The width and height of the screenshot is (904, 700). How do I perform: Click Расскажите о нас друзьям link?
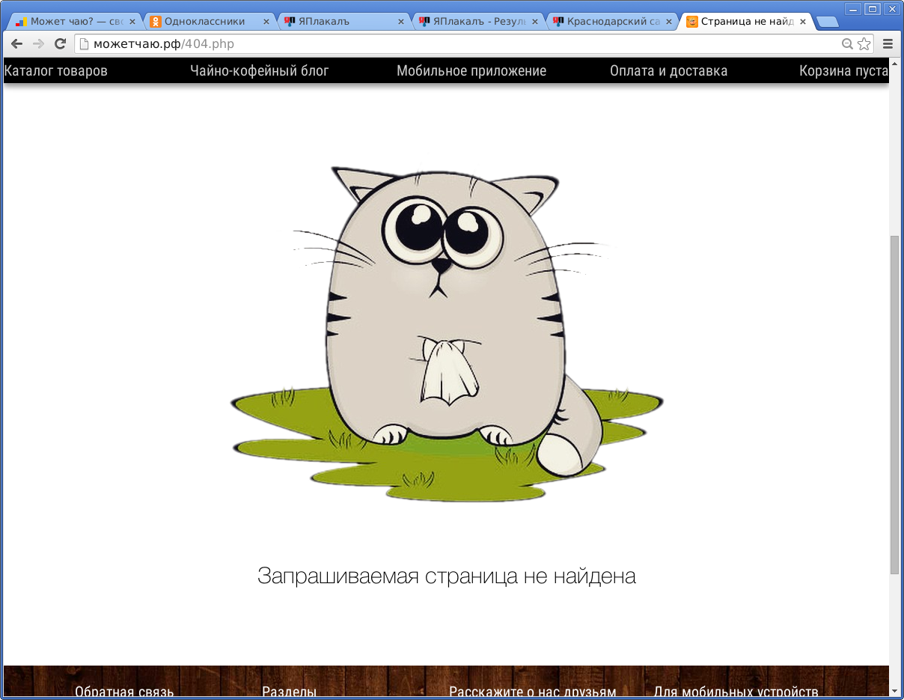tap(531, 692)
